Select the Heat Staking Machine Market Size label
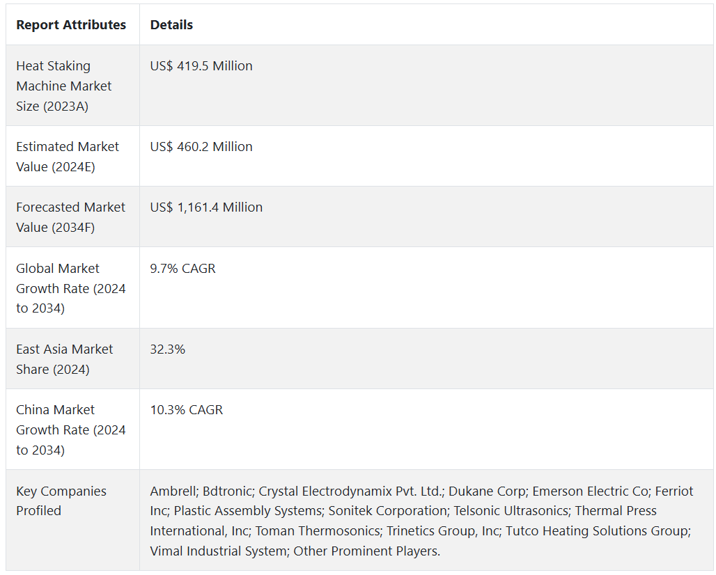Viewport: 716px width, 575px height. click(64, 86)
